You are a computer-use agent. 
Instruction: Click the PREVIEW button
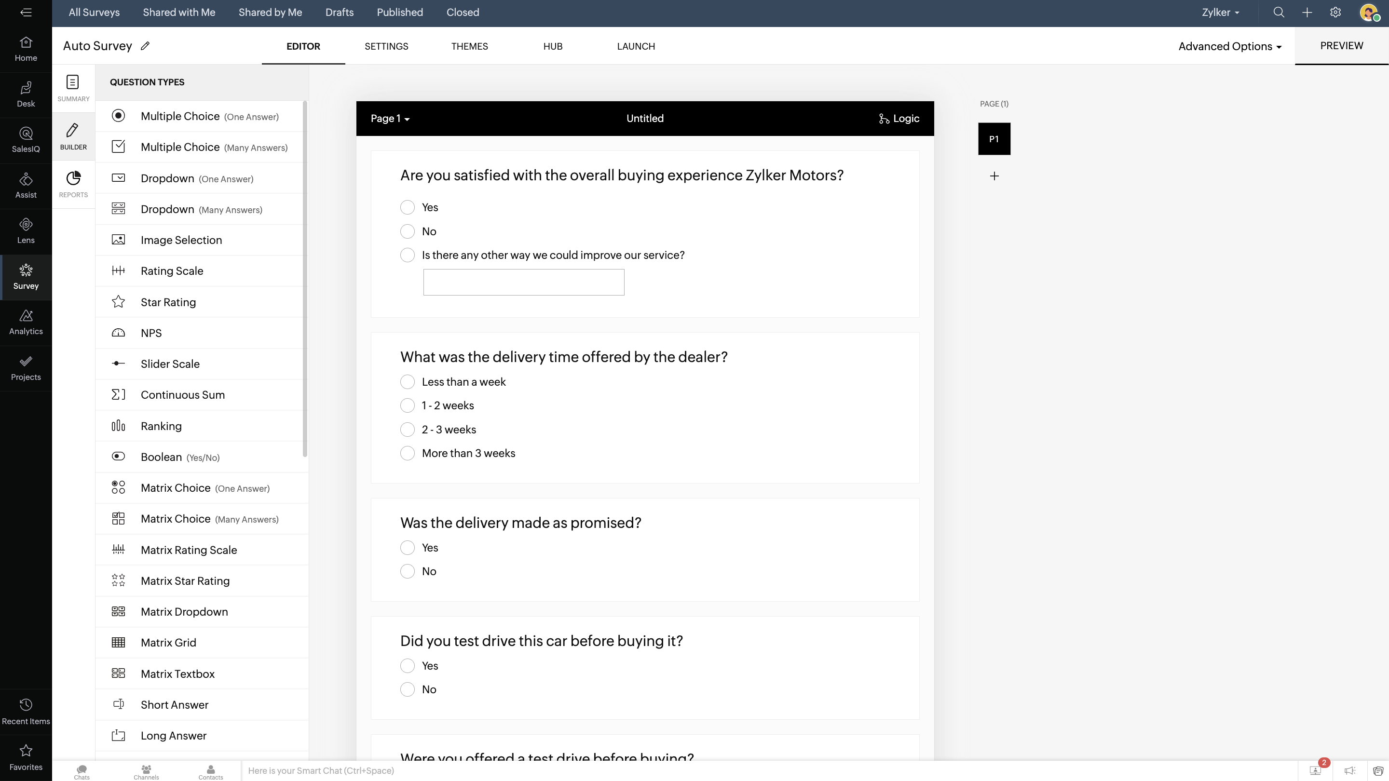[x=1341, y=46]
